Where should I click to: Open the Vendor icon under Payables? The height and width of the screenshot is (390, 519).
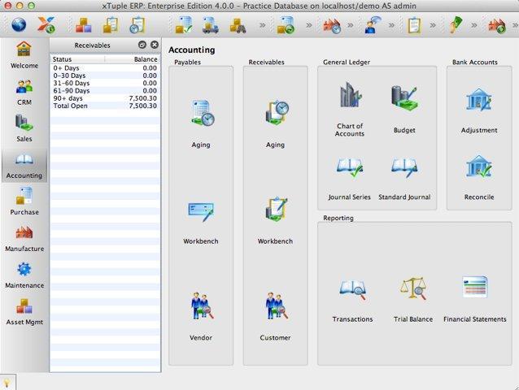click(201, 316)
